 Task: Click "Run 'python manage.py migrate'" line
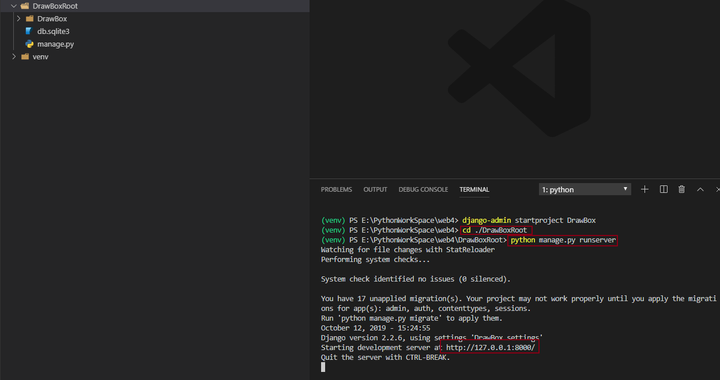point(412,318)
